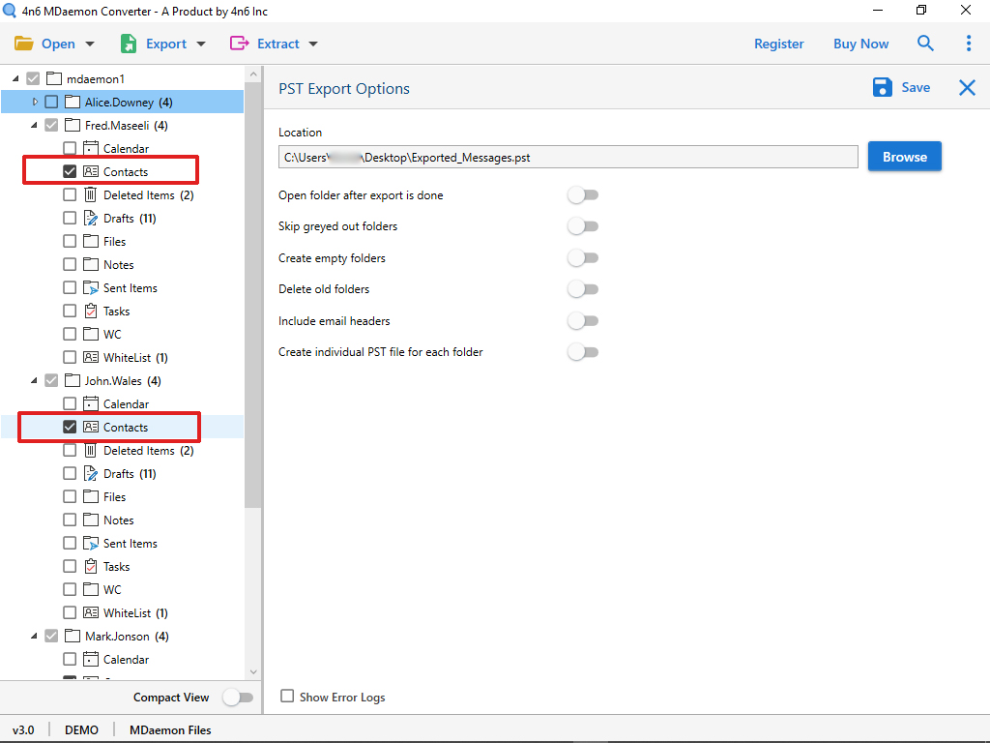This screenshot has width=990, height=743.
Task: Collapse the Mark.Jonson tree node
Action: (x=34, y=637)
